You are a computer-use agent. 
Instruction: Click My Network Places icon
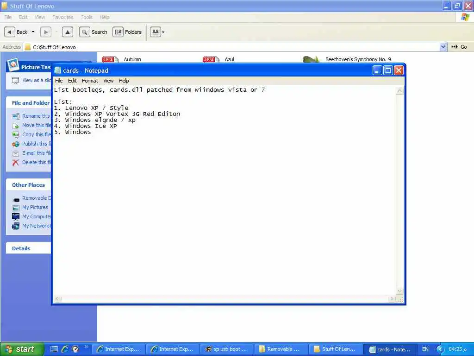(x=16, y=226)
